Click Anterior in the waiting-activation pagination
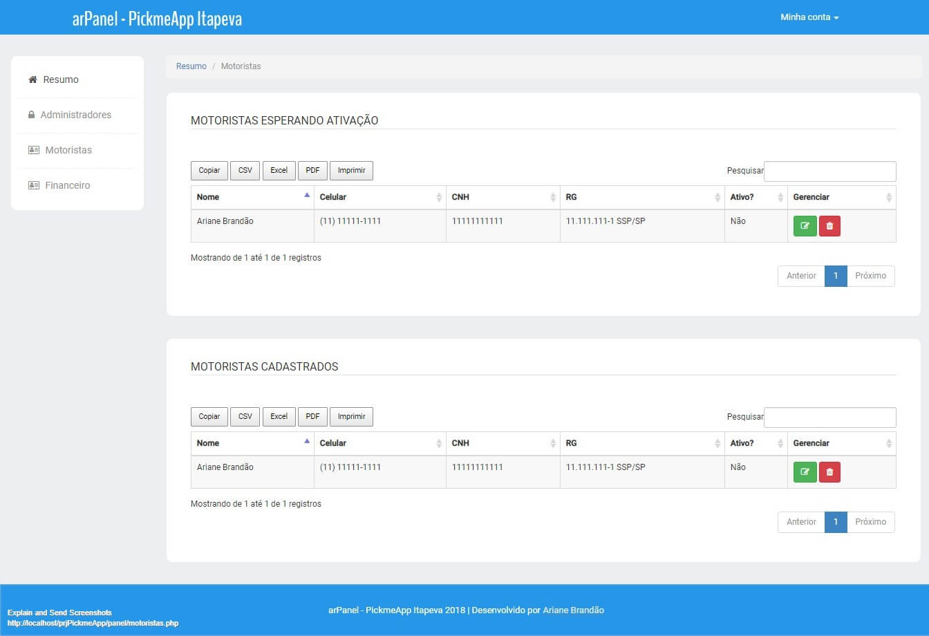 (802, 276)
